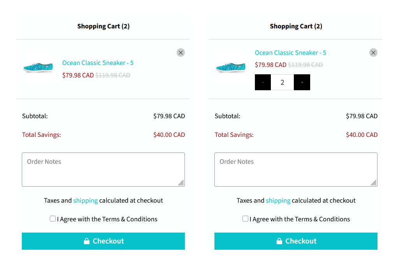
Task: Click inside the right Order Notes field
Action: point(296,169)
